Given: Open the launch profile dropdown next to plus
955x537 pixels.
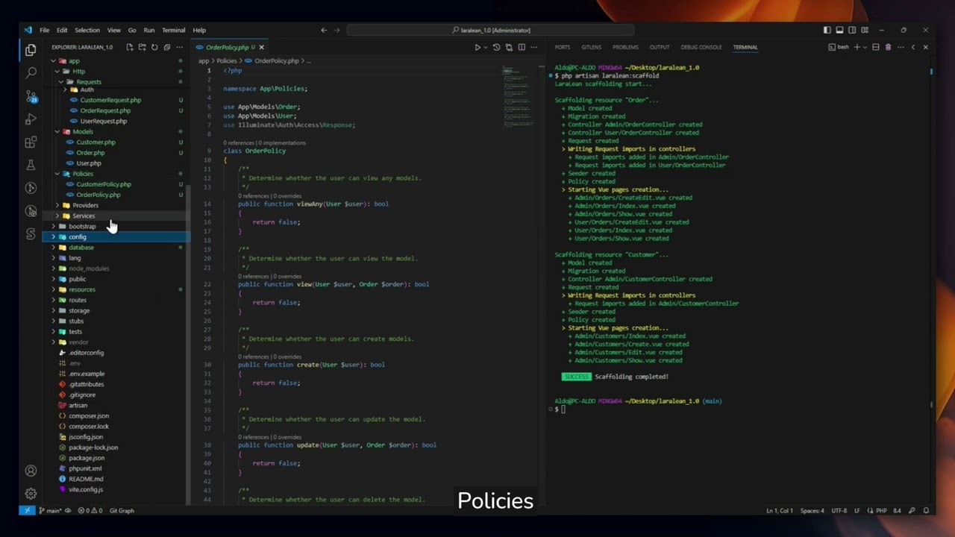Looking at the screenshot, I should (865, 47).
